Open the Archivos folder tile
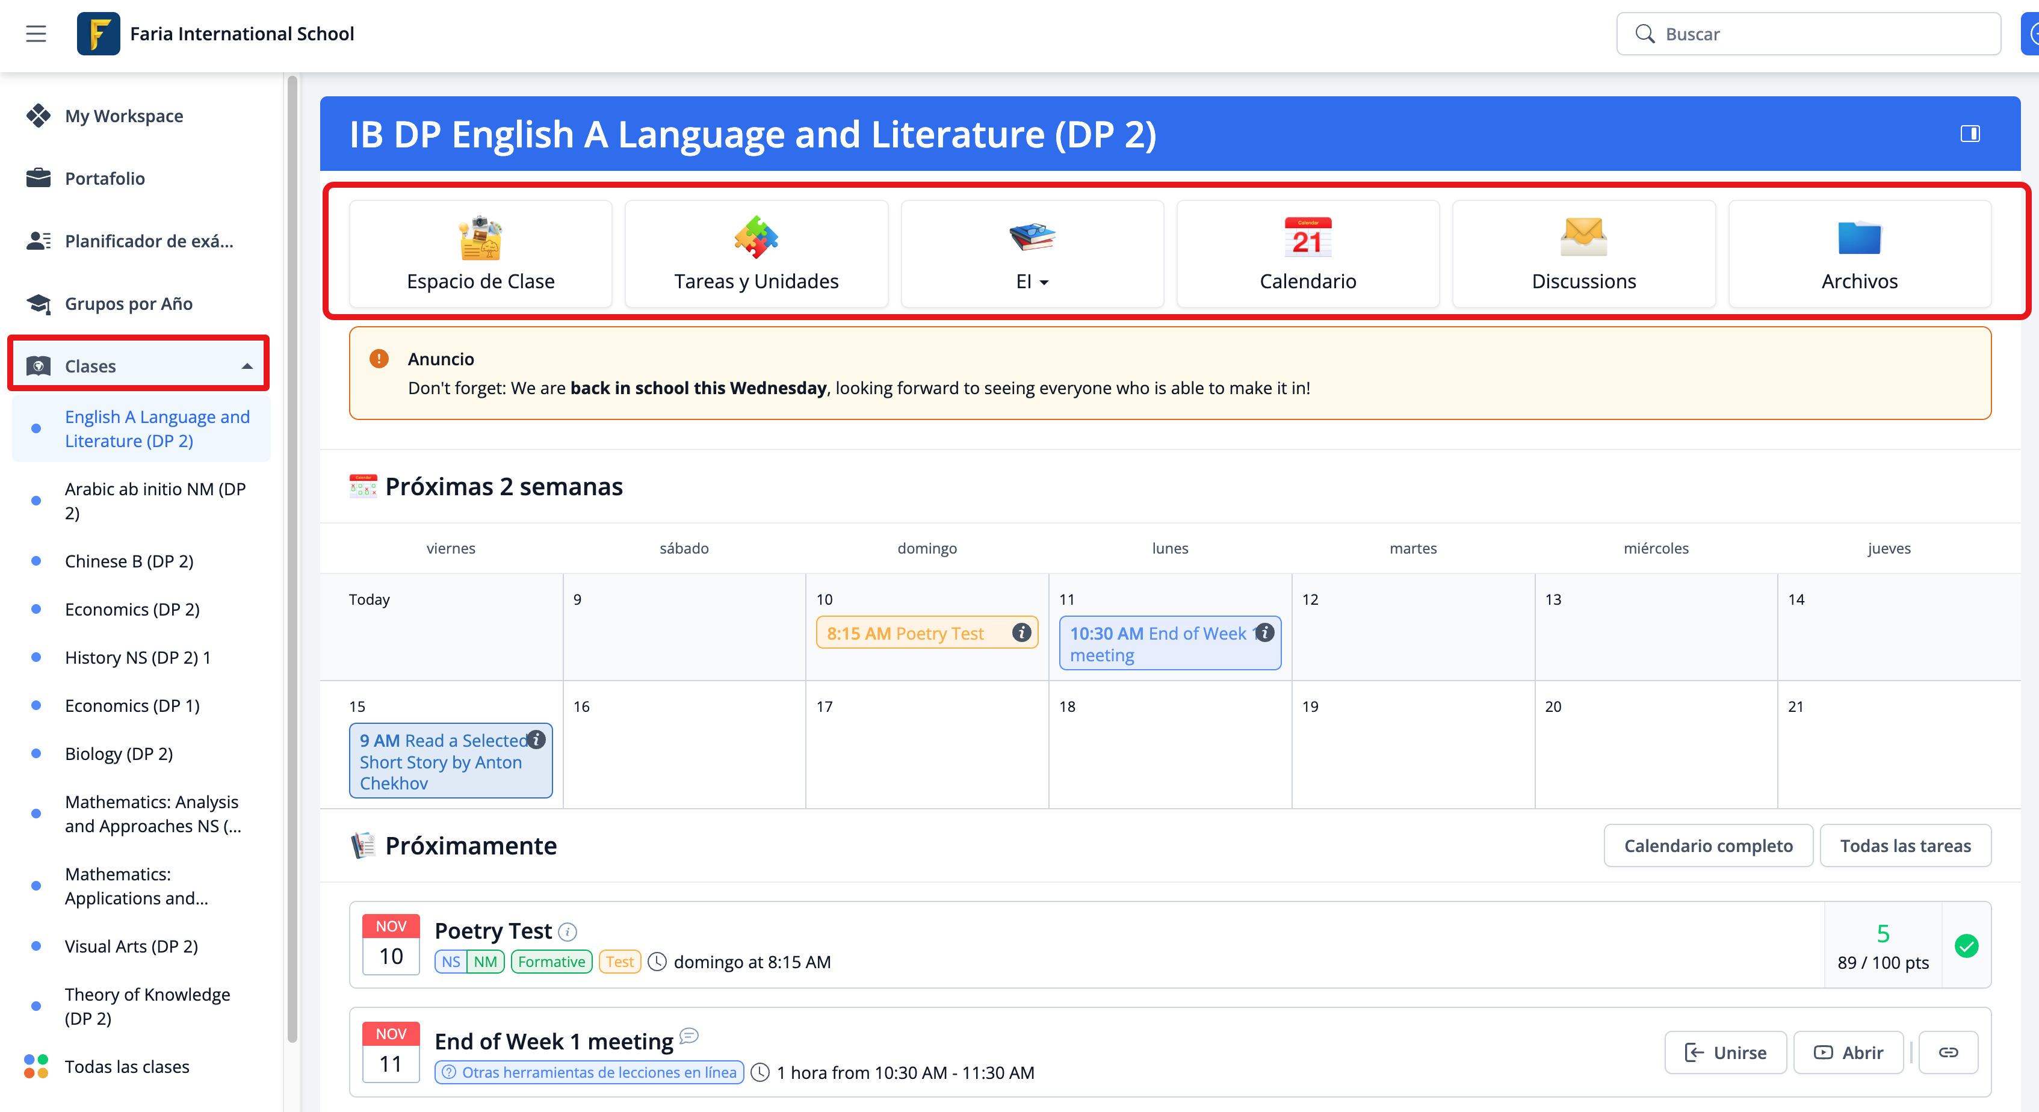The height and width of the screenshot is (1112, 2039). coord(1859,254)
